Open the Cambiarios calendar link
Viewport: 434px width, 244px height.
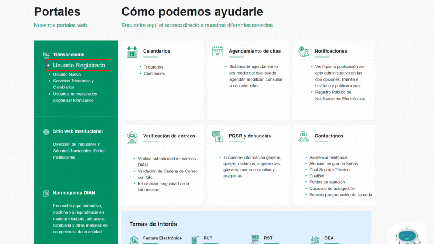(154, 73)
